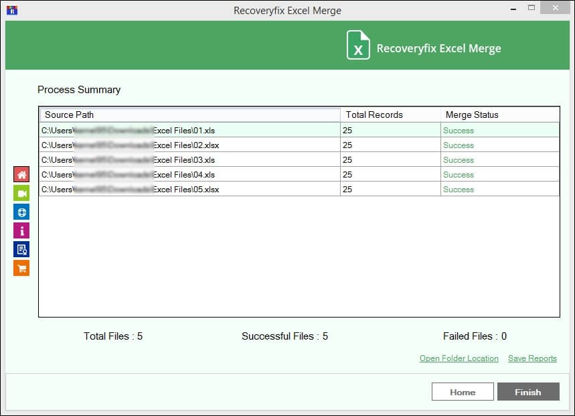Click the Excel file logo in green banner
The height and width of the screenshot is (416, 575).
tap(358, 45)
